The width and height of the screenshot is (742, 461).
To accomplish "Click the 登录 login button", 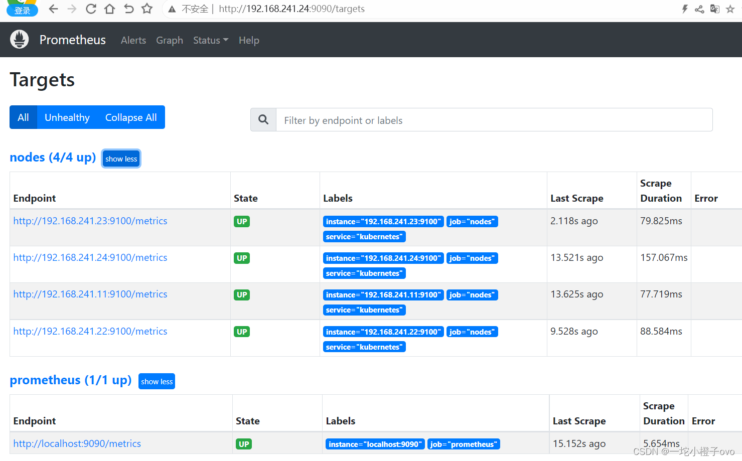I will 22,11.
